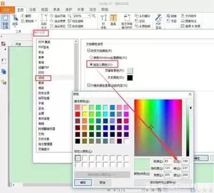214x193 pixels.
Task: Pick pure red in basic colors grid
Action: tap(78, 114)
